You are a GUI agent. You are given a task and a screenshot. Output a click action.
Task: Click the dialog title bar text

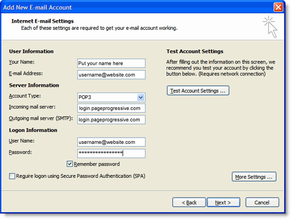37,7
